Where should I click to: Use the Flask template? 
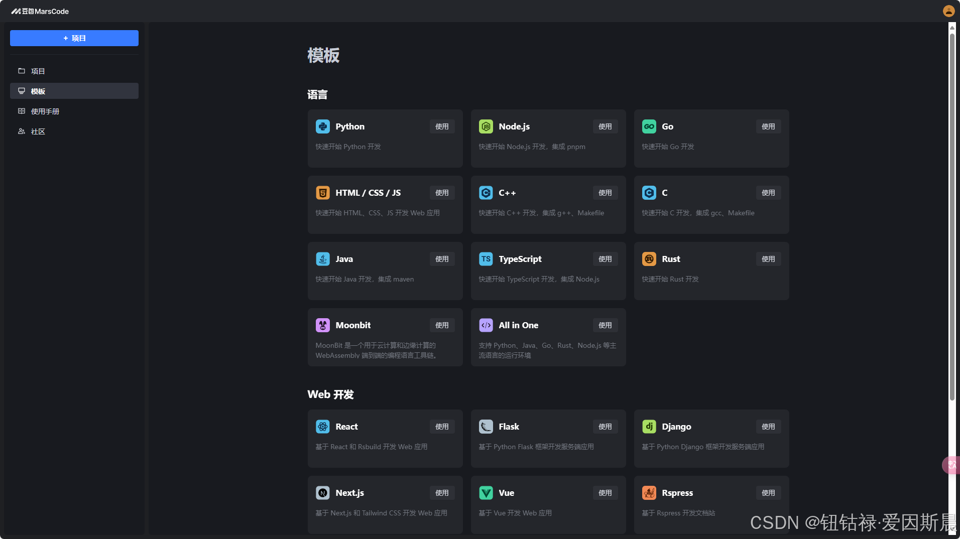coord(605,427)
